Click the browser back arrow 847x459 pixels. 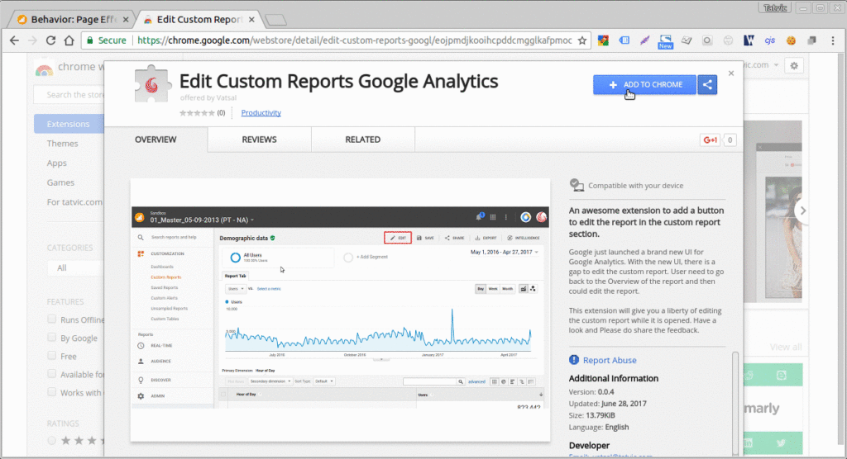coord(15,40)
